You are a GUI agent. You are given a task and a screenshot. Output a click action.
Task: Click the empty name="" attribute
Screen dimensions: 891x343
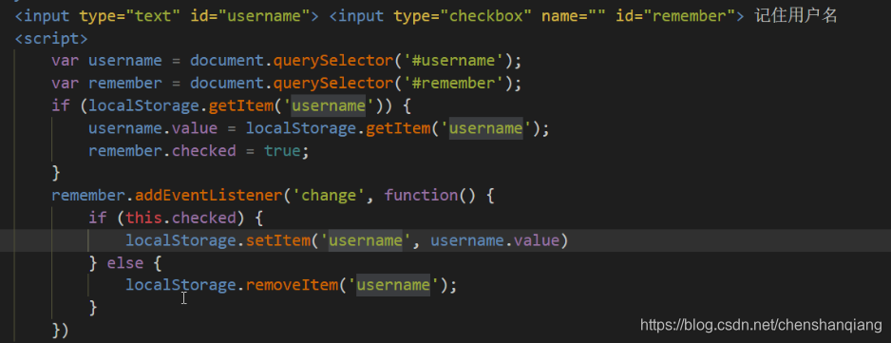pyautogui.click(x=574, y=16)
